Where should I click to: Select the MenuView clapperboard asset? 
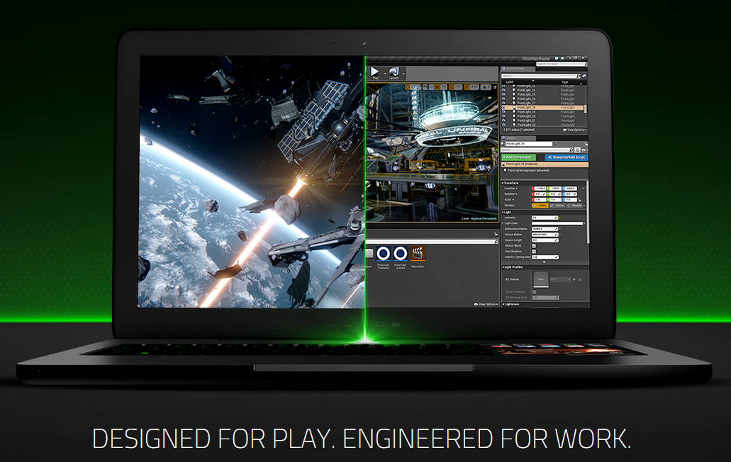pyautogui.click(x=418, y=254)
